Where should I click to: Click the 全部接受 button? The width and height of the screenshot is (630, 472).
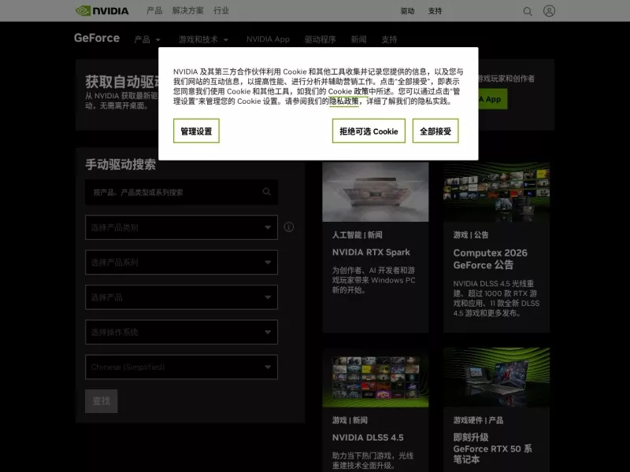click(435, 131)
